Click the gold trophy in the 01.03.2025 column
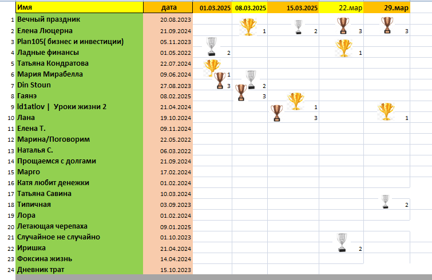This screenshot has width=432, height=280. click(x=212, y=67)
